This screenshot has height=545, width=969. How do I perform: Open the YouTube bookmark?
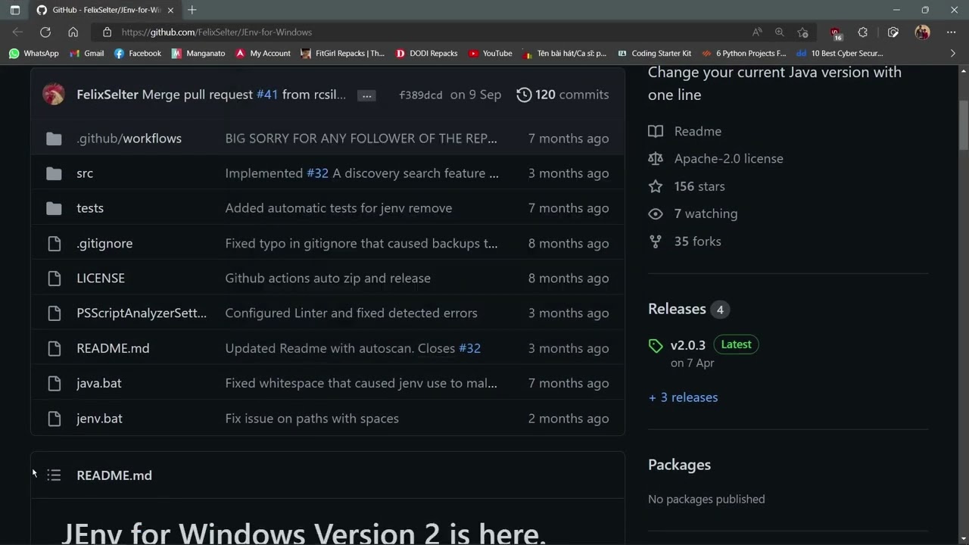point(490,53)
